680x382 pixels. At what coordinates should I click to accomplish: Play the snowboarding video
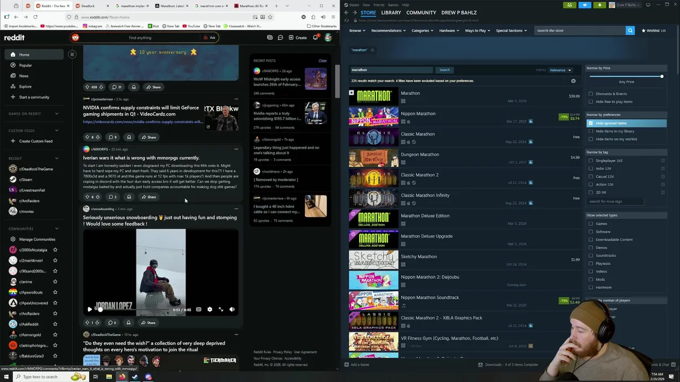point(89,309)
